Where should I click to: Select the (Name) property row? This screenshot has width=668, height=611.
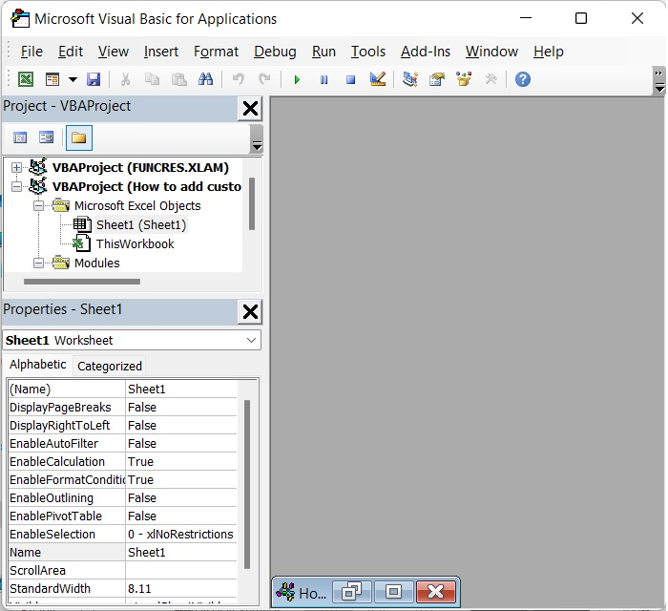(x=122, y=389)
